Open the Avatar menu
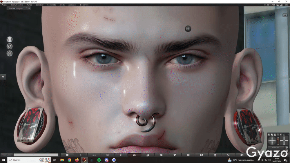The height and width of the screenshot is (163, 290). click(4, 5)
